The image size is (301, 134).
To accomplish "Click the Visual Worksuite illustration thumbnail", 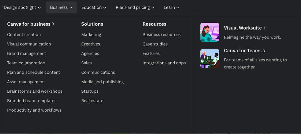I will (x=210, y=32).
